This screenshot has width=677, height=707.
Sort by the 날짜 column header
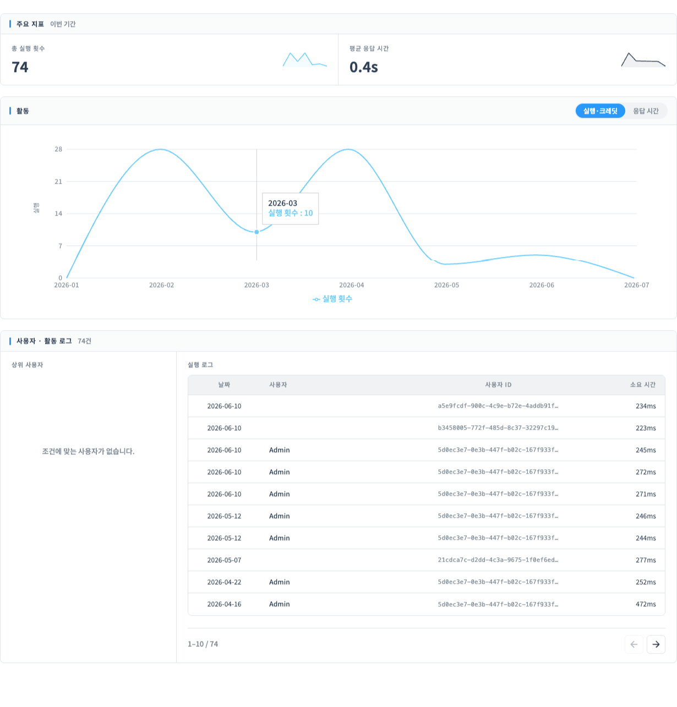pos(224,385)
